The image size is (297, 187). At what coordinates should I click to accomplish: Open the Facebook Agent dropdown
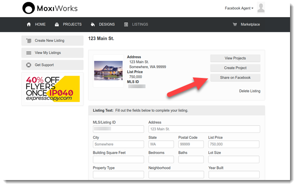click(x=239, y=8)
